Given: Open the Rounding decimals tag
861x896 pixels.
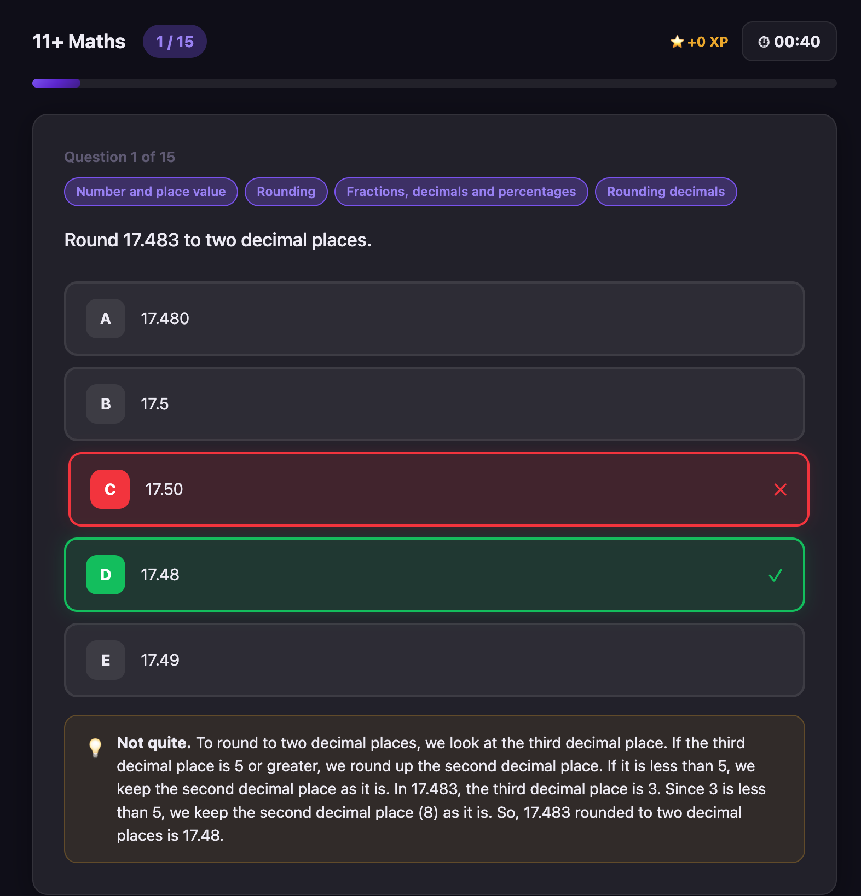Looking at the screenshot, I should click(665, 192).
